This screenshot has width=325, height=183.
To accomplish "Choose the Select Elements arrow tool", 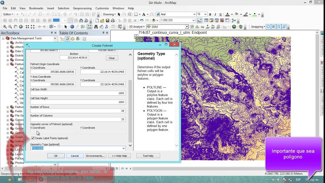I will [66, 26].
